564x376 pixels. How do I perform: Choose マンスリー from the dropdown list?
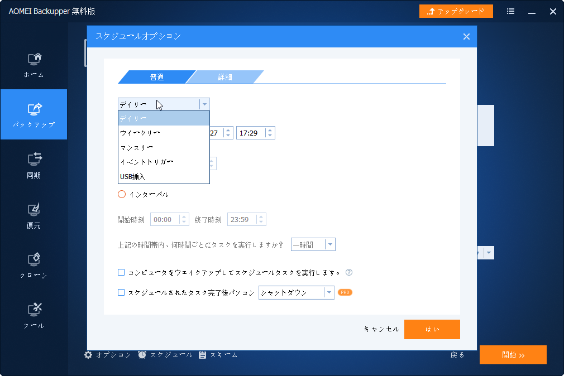164,148
